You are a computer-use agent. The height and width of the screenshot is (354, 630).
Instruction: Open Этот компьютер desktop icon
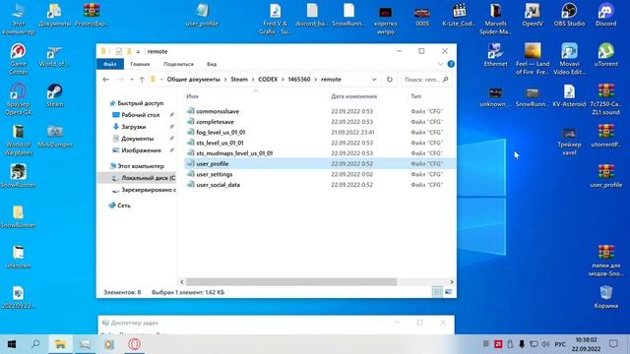[x=18, y=19]
